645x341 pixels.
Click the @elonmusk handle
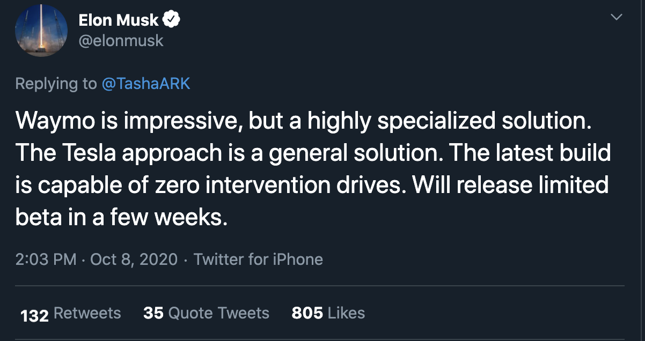(x=121, y=41)
